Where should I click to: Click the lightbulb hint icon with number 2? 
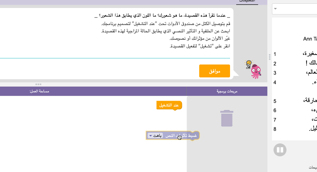(249, 64)
